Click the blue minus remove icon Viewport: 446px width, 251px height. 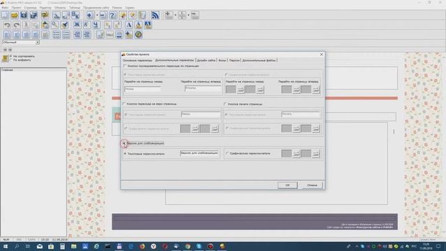104,15
